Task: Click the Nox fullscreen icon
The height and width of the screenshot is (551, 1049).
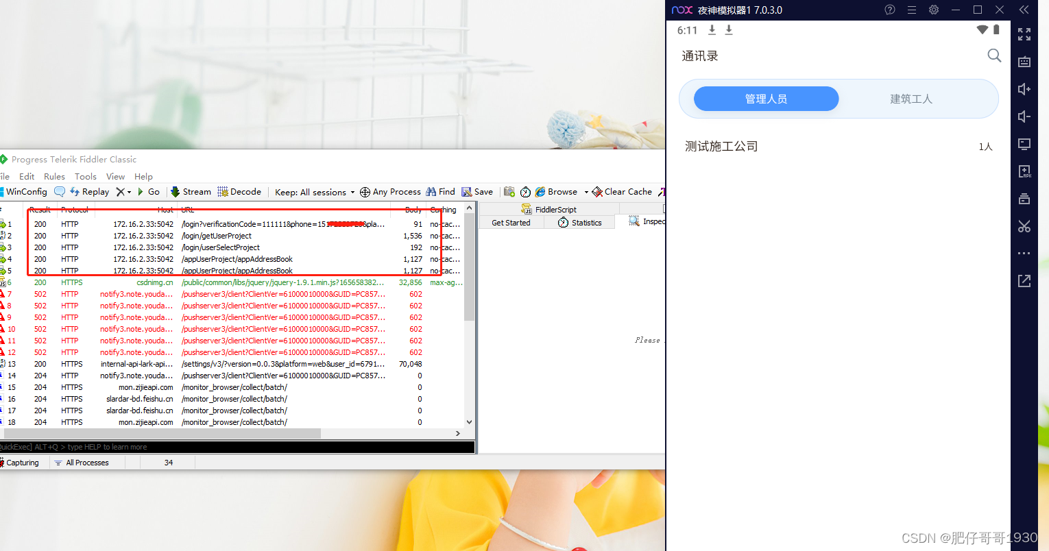Action: click(1024, 34)
